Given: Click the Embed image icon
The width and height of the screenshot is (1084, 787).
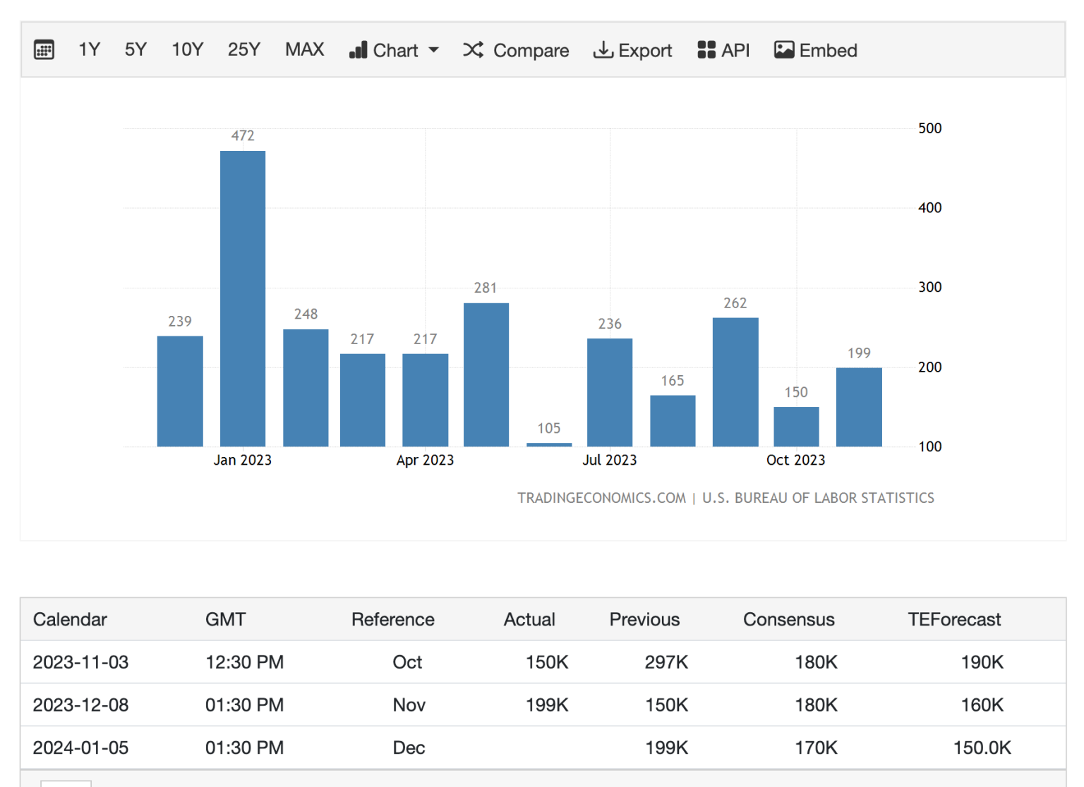Looking at the screenshot, I should (x=784, y=50).
